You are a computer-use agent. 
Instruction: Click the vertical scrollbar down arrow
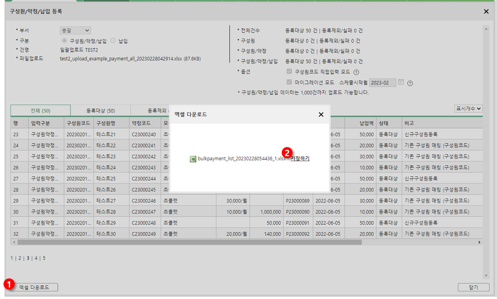click(x=486, y=276)
